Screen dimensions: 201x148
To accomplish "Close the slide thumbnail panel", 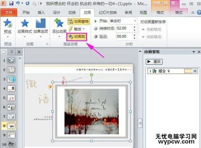I will pyautogui.click(x=19, y=52).
